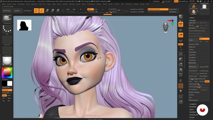Toggle the Smt option beside Divide
Viewport: 213px width, 120px height.
point(204,39)
